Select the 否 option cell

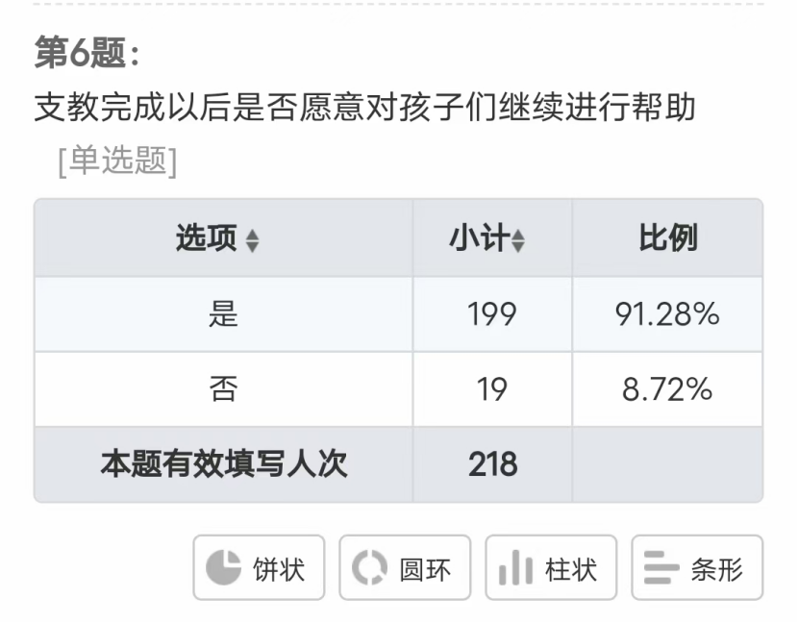click(x=223, y=389)
